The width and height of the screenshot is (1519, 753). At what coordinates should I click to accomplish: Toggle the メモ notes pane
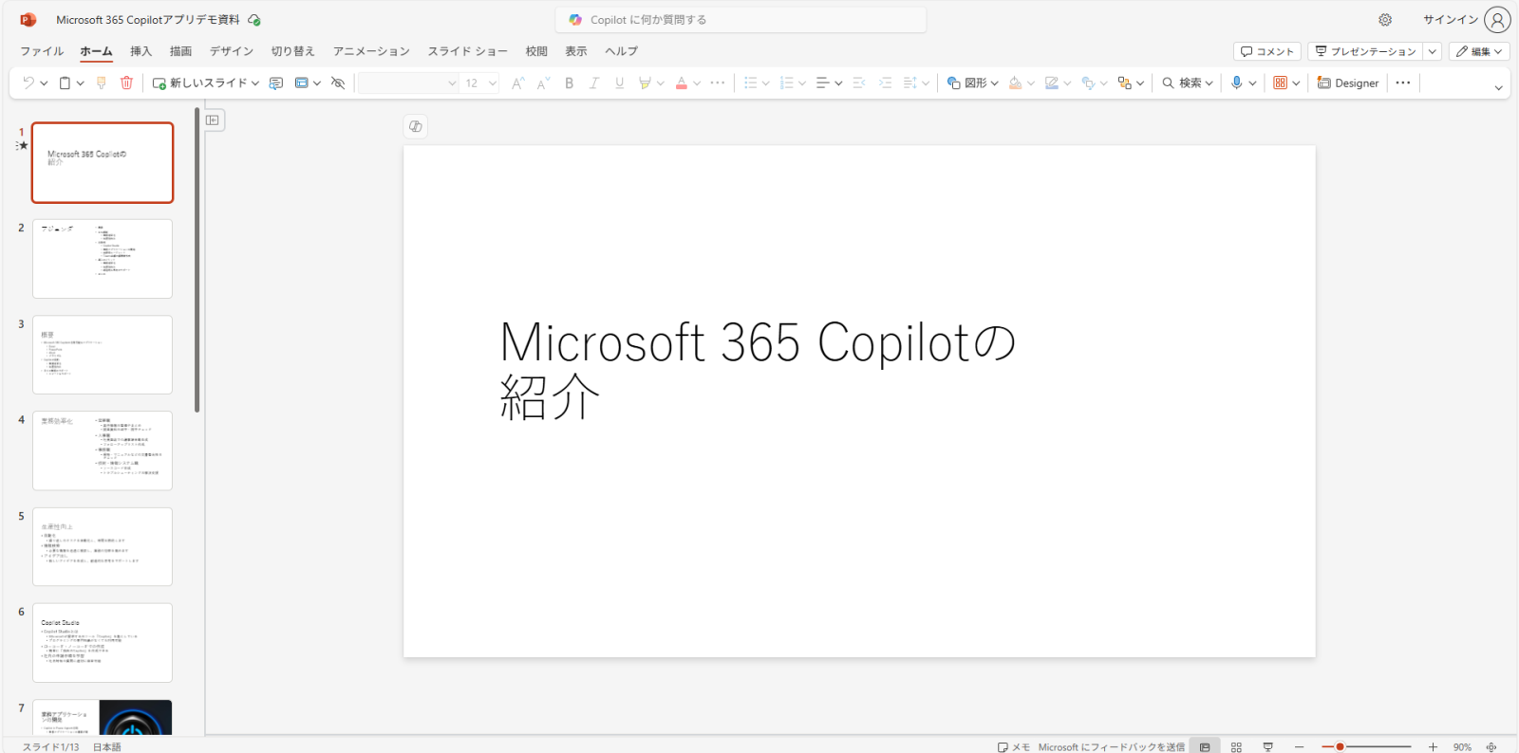1013,746
